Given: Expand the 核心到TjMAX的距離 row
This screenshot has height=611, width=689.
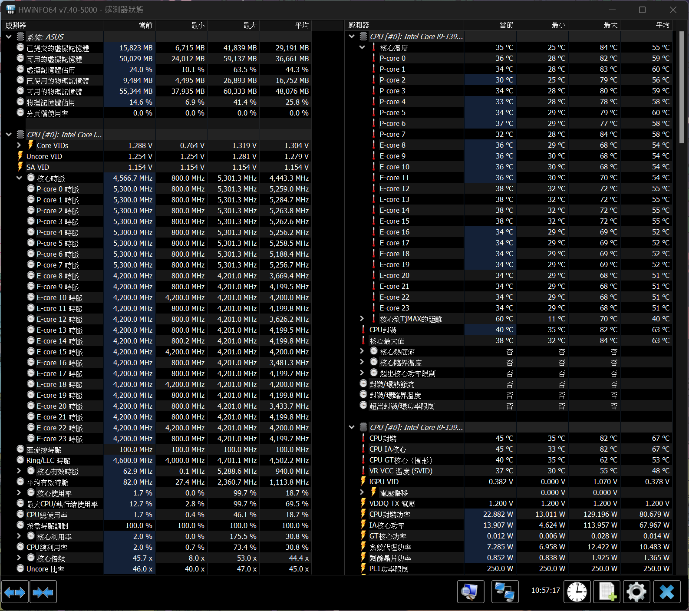Looking at the screenshot, I should (x=362, y=319).
